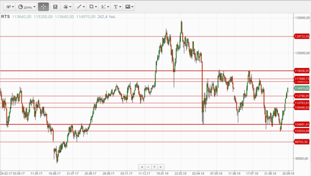The height and width of the screenshot is (176, 311).
Task: Open the alert siren dropdown
Action: 67,7
